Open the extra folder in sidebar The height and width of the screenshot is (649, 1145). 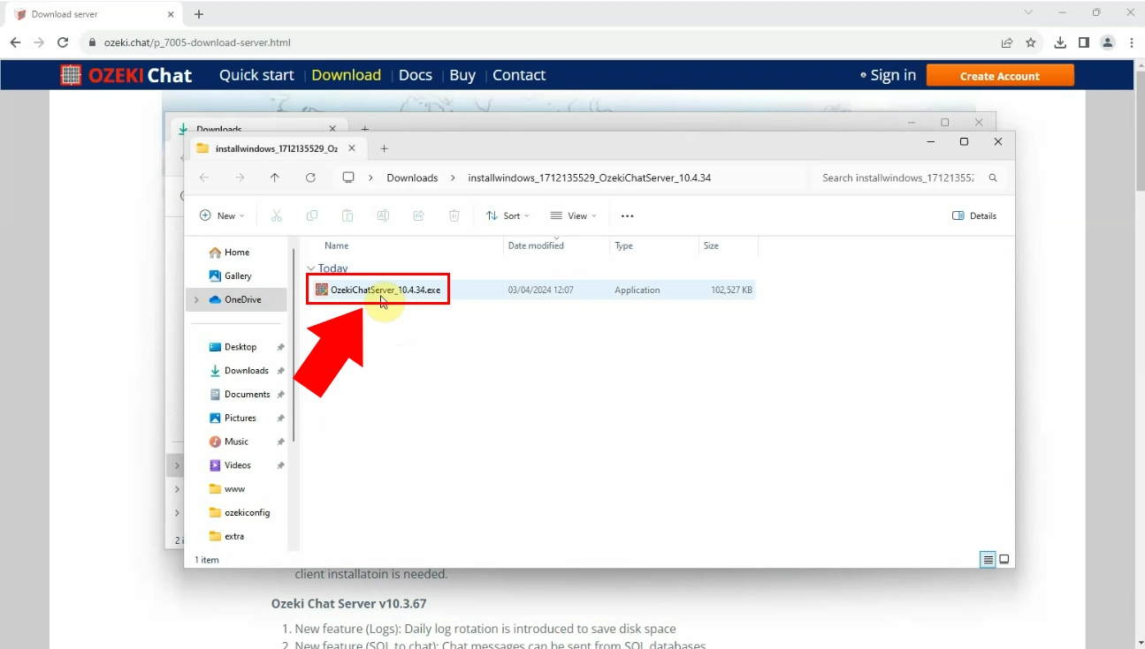226,536
